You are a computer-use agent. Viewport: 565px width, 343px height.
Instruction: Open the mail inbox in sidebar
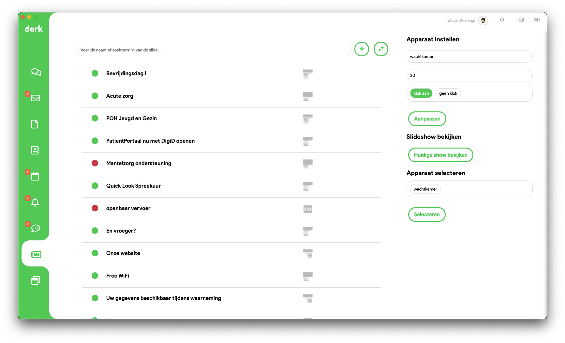pyautogui.click(x=36, y=98)
